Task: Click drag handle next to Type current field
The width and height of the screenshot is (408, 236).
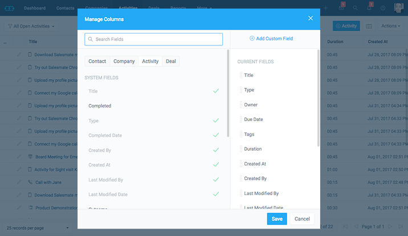Action: (x=241, y=90)
